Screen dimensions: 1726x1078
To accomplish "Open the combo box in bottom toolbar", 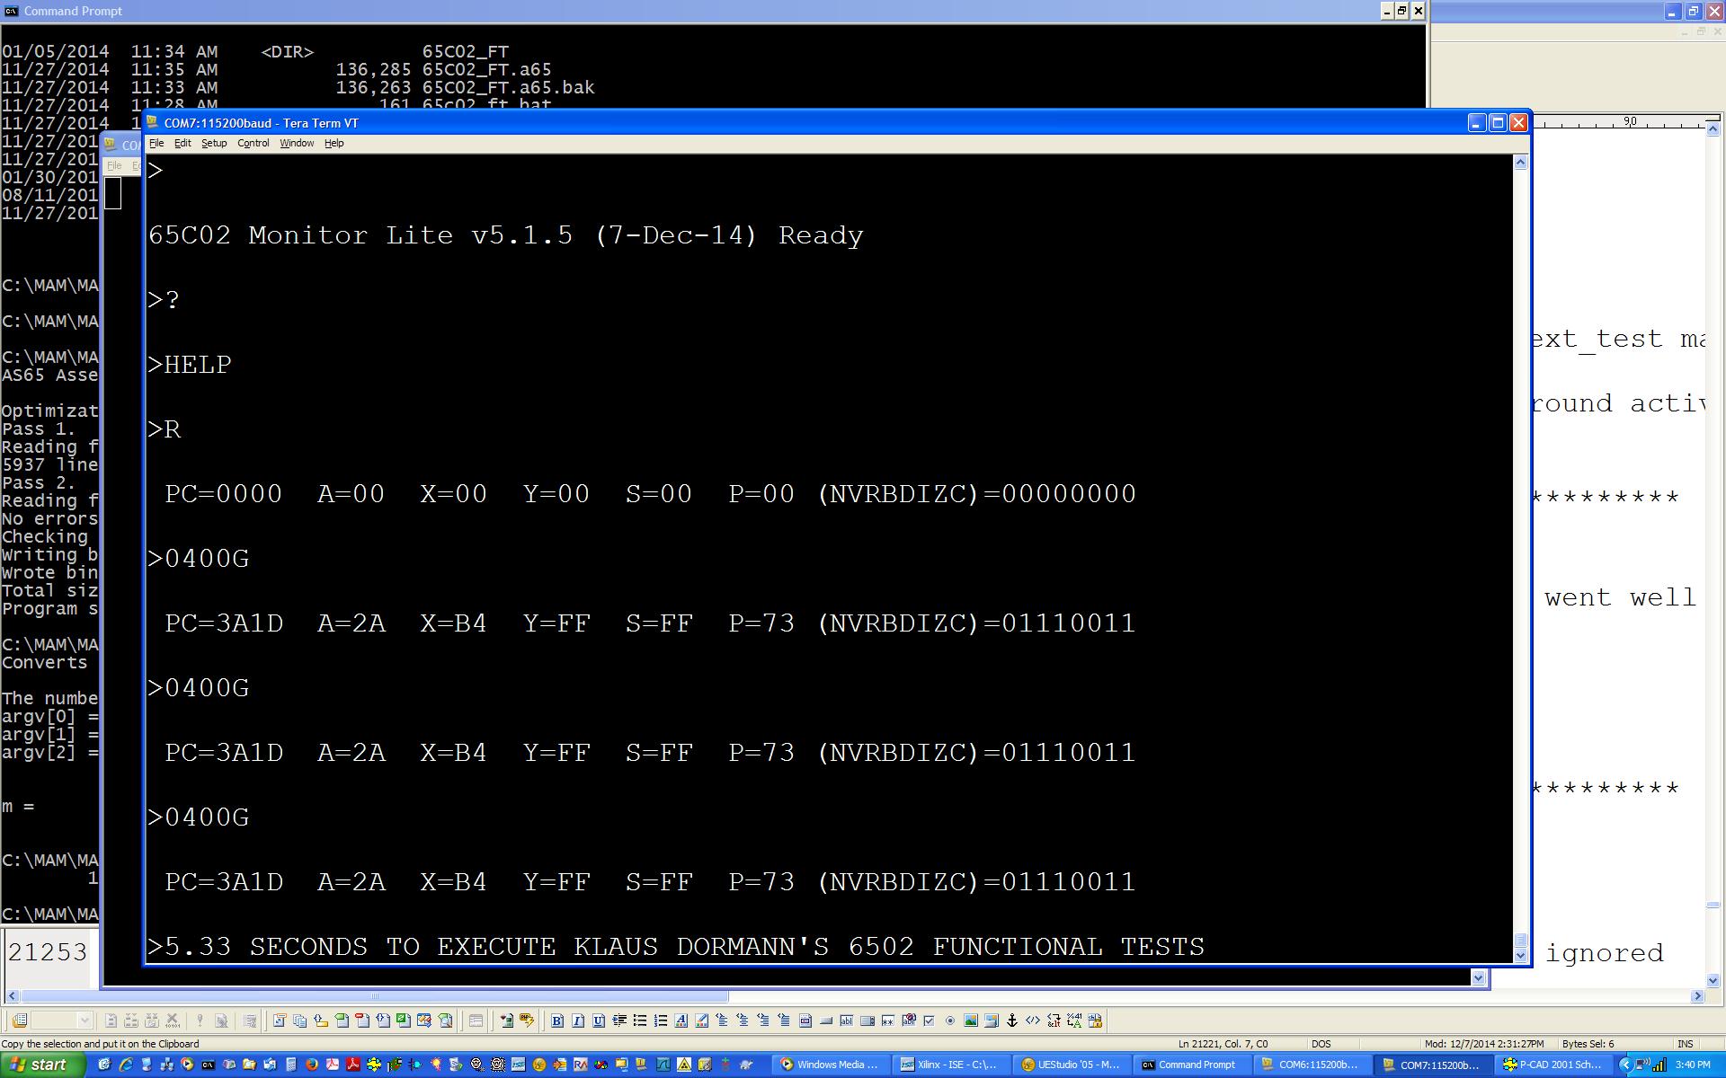I will click(x=85, y=1021).
